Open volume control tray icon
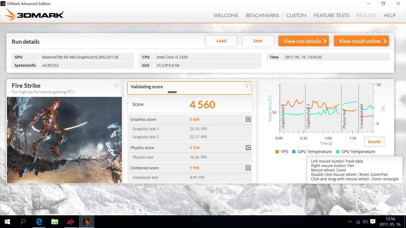The height and width of the screenshot is (228, 406). [x=365, y=222]
